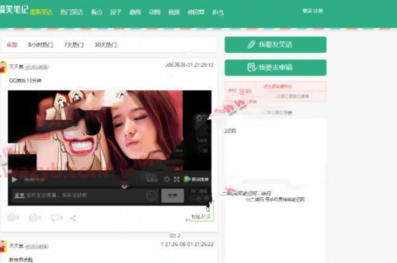Click the 我要发笑话 button

click(275, 44)
